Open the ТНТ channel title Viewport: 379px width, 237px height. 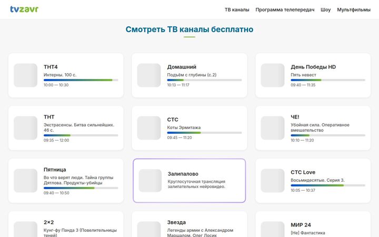49,117
